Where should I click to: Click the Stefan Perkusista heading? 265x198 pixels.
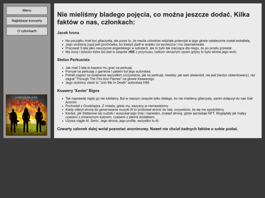point(73,60)
